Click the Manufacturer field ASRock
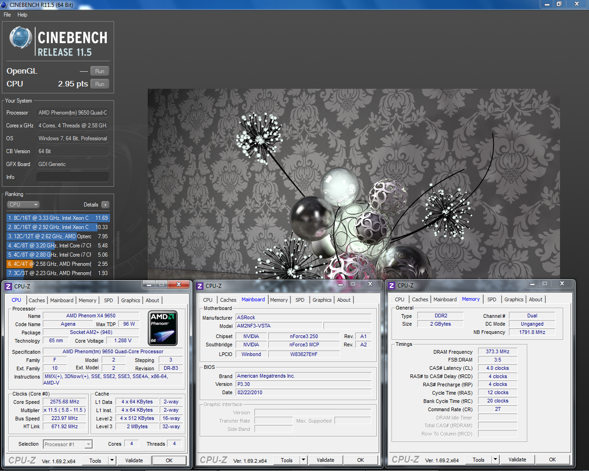The height and width of the screenshot is (471, 589). (304, 317)
